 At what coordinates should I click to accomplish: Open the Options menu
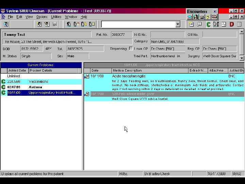(42, 17)
